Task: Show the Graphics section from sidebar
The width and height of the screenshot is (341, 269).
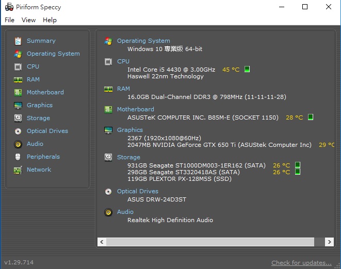Action: (40, 105)
